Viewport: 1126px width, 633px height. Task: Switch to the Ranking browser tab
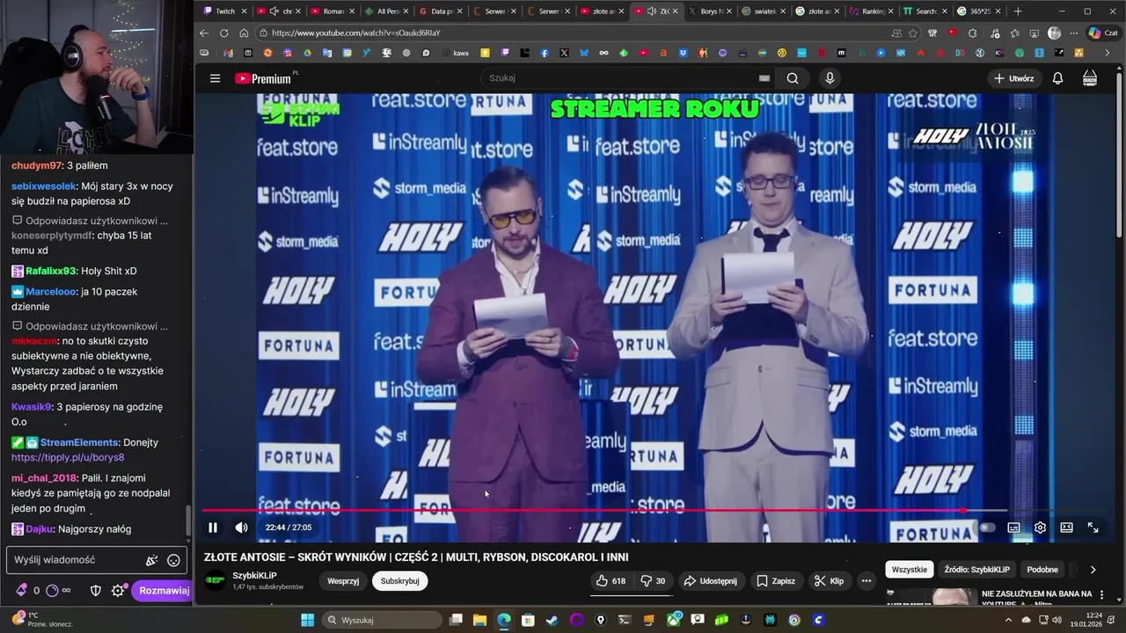872,11
